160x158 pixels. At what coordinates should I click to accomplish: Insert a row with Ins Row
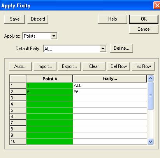pos(143,66)
